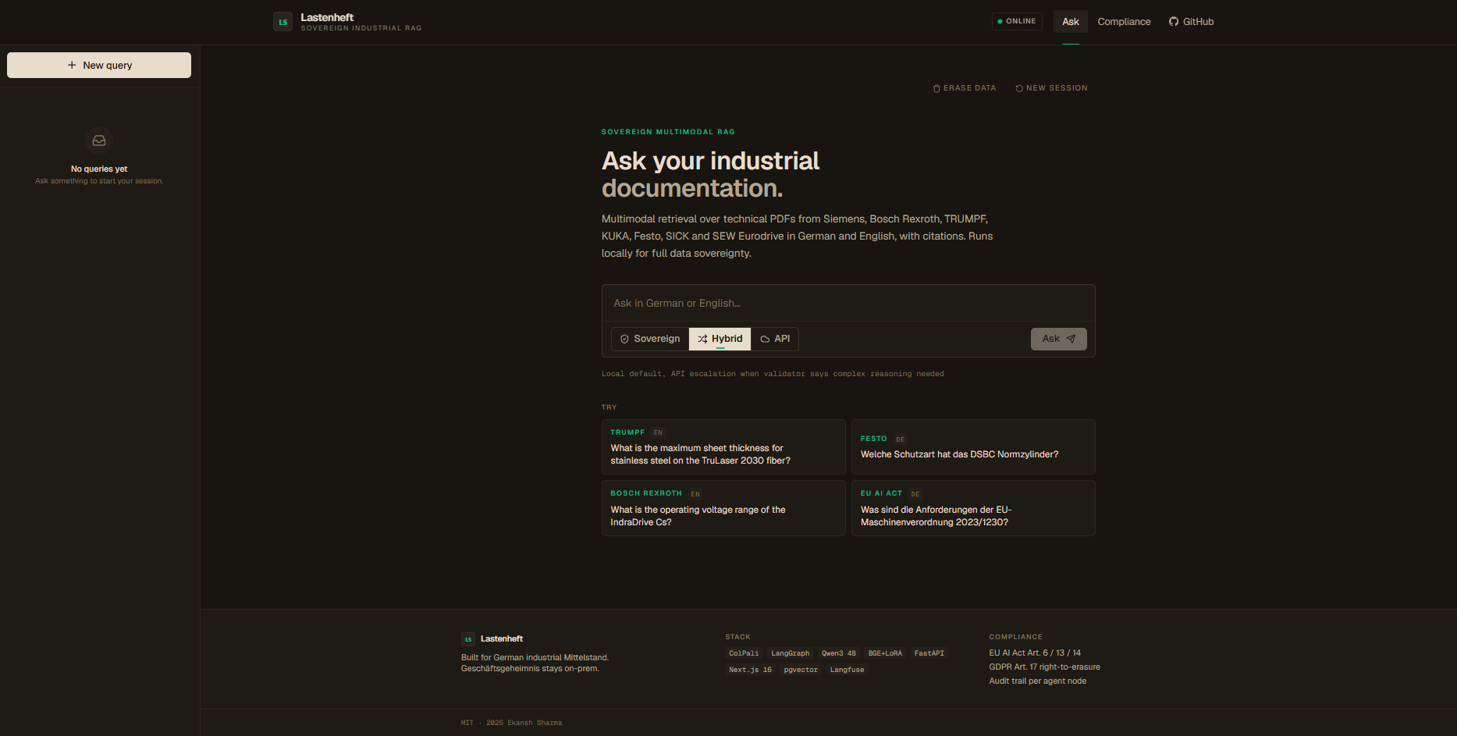
Task: Click the plus icon in New query
Action: [72, 66]
